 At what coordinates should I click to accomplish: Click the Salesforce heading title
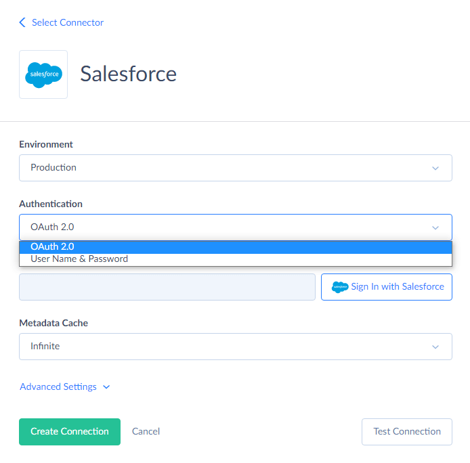pos(128,74)
